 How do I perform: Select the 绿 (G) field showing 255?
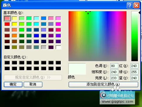click(x=134, y=72)
